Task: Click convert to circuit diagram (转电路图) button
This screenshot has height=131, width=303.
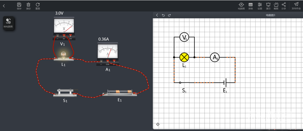Action: (x=8, y=23)
